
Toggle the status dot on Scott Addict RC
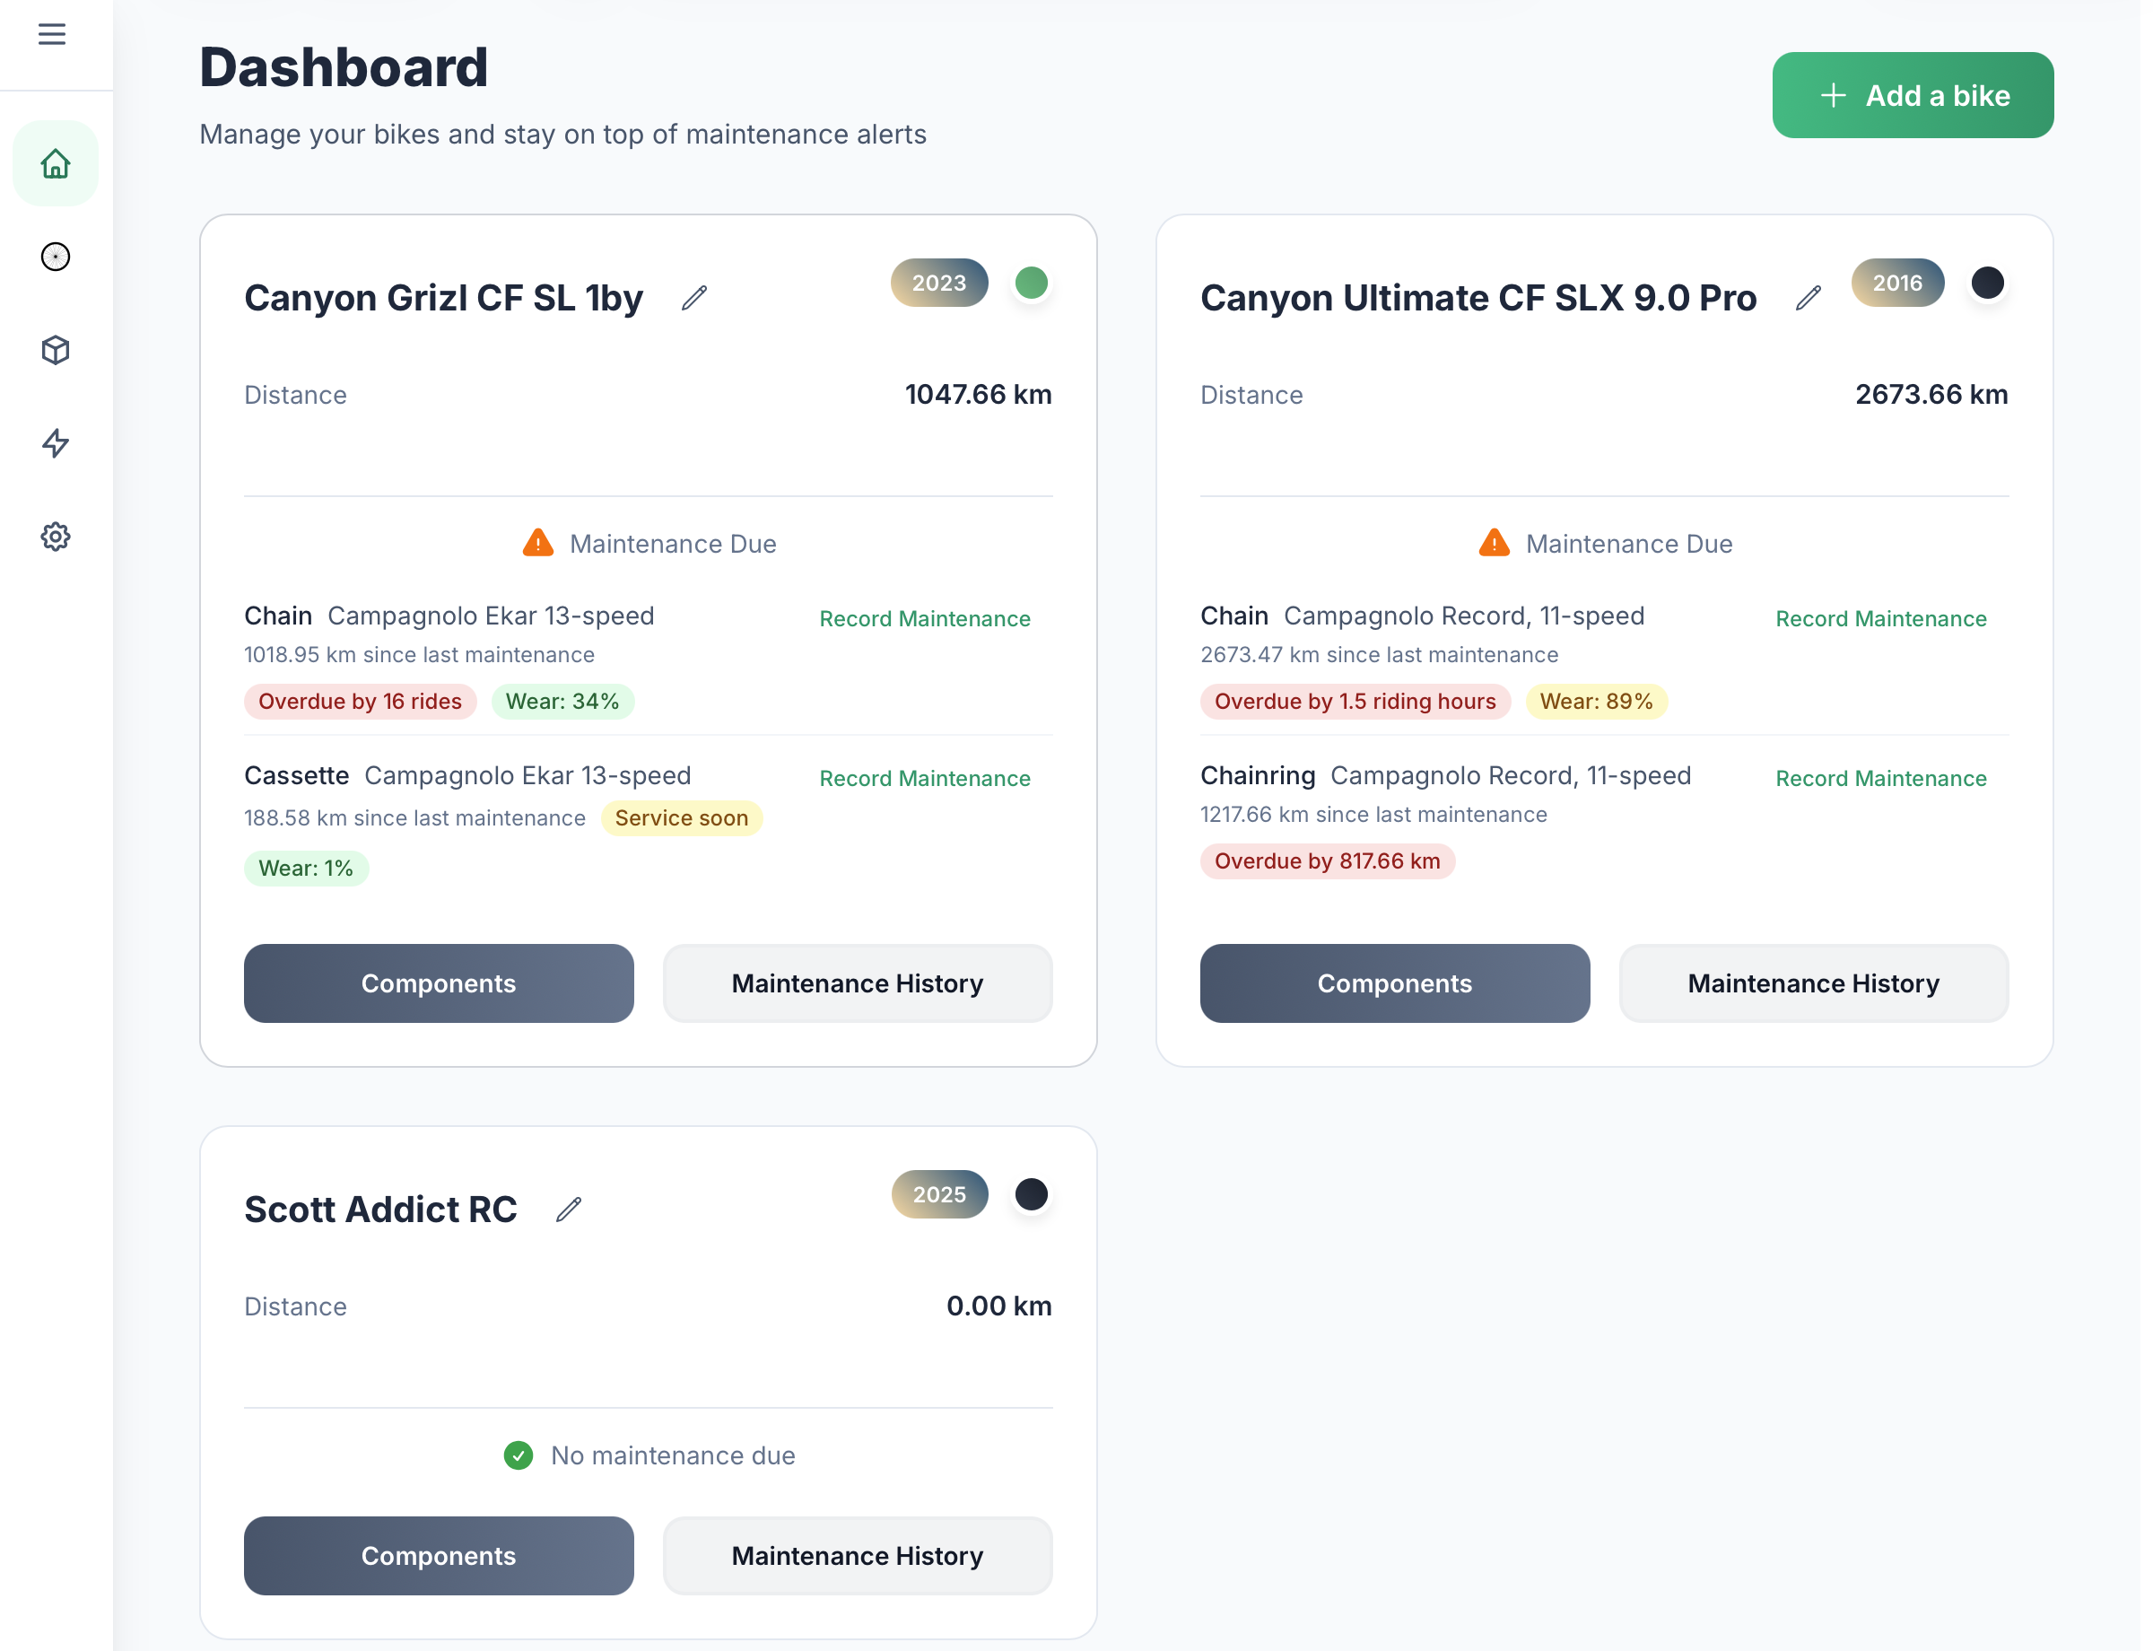tap(1031, 1194)
